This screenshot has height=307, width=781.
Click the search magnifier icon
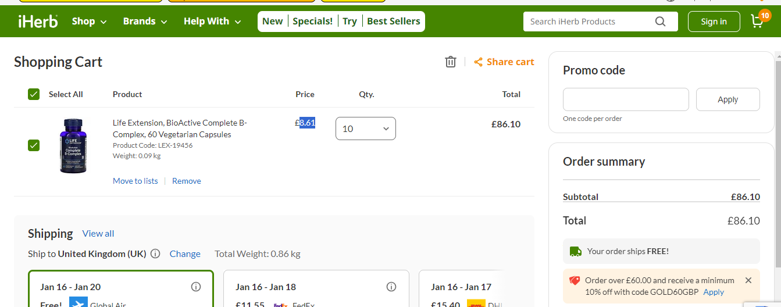point(660,22)
